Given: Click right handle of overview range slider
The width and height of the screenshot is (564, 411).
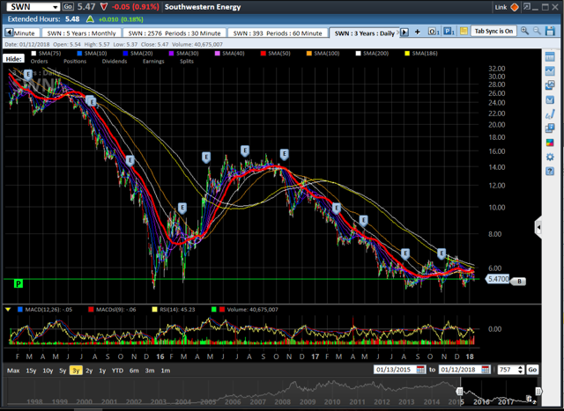Looking at the screenshot, I should (538, 391).
